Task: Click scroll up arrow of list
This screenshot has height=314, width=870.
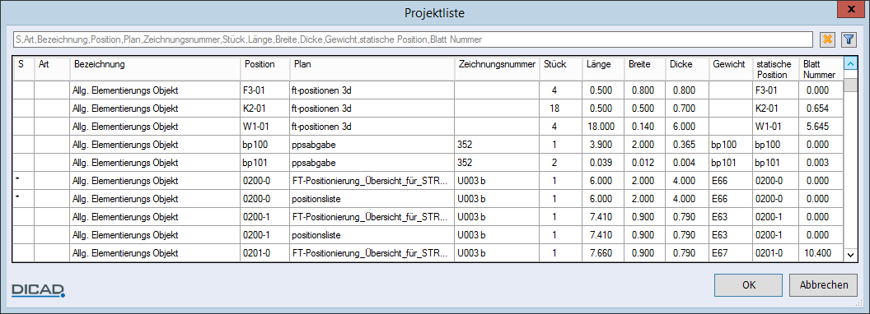Action: point(850,64)
